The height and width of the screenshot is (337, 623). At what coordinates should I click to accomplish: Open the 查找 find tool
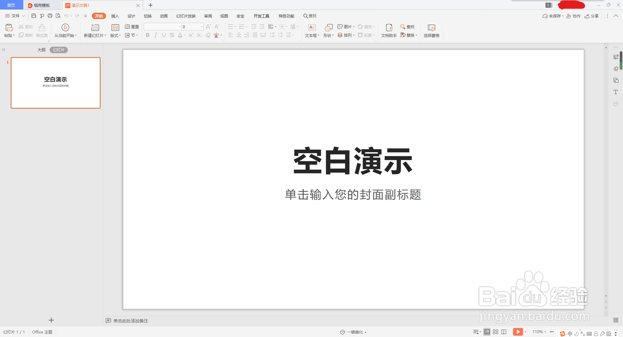click(x=408, y=27)
